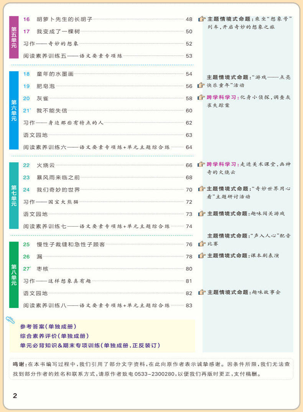Select the teal 第七单元 unit label
Screen dimensions: 303x412
click(x=14, y=195)
